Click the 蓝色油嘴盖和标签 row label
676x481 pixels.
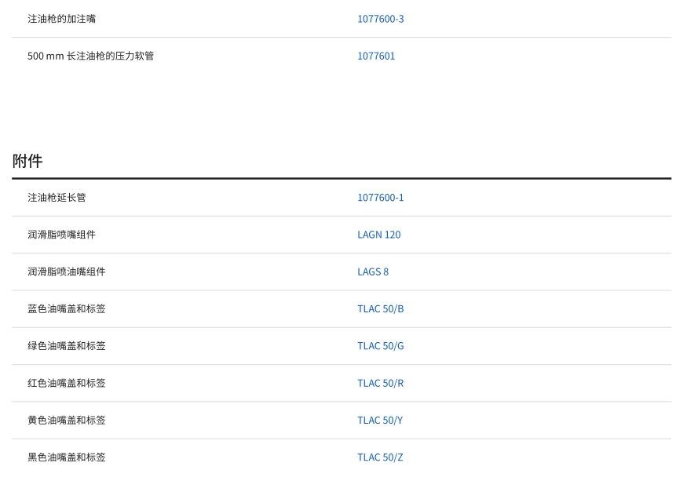click(x=66, y=309)
